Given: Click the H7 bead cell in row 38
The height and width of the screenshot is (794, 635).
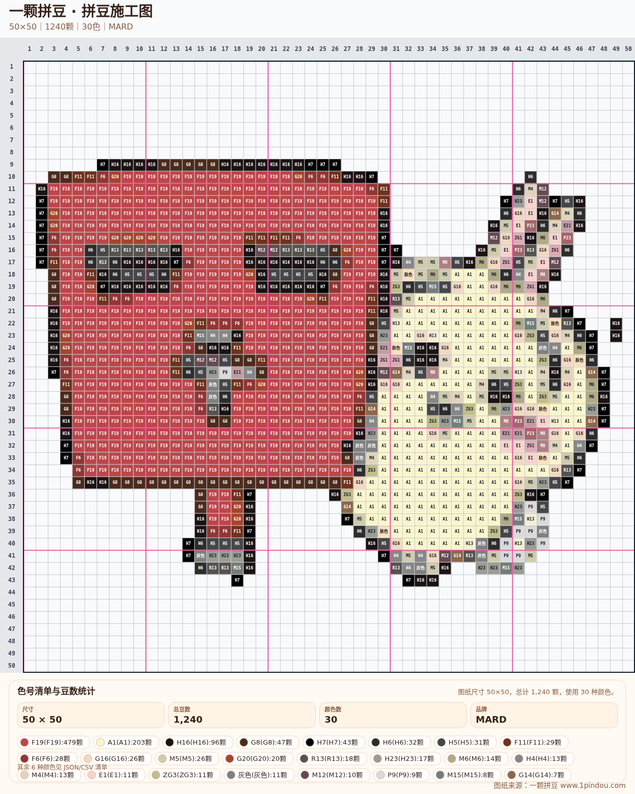Looking at the screenshot, I should click(347, 519).
